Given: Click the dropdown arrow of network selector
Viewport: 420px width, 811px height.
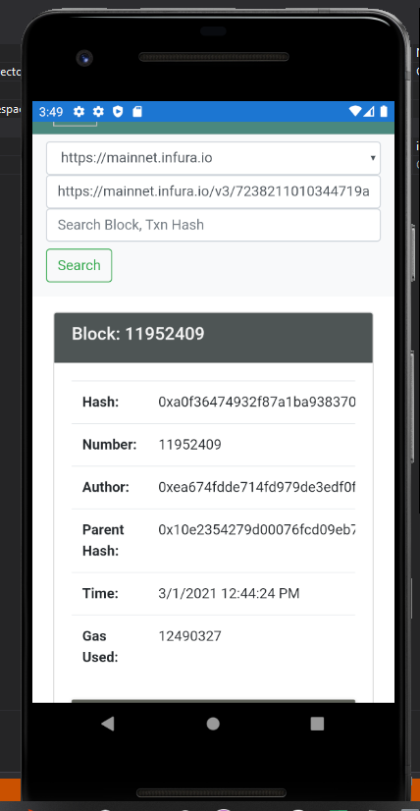Looking at the screenshot, I should [x=373, y=158].
